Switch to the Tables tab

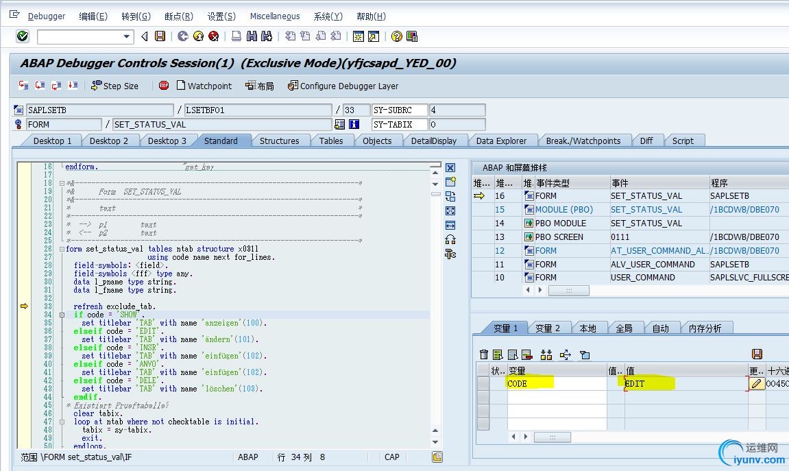[x=331, y=141]
